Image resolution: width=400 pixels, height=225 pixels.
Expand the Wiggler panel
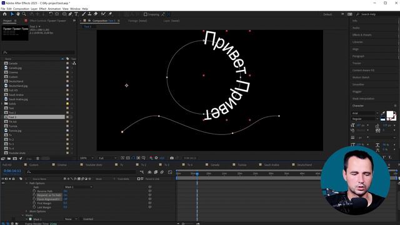pos(357,92)
